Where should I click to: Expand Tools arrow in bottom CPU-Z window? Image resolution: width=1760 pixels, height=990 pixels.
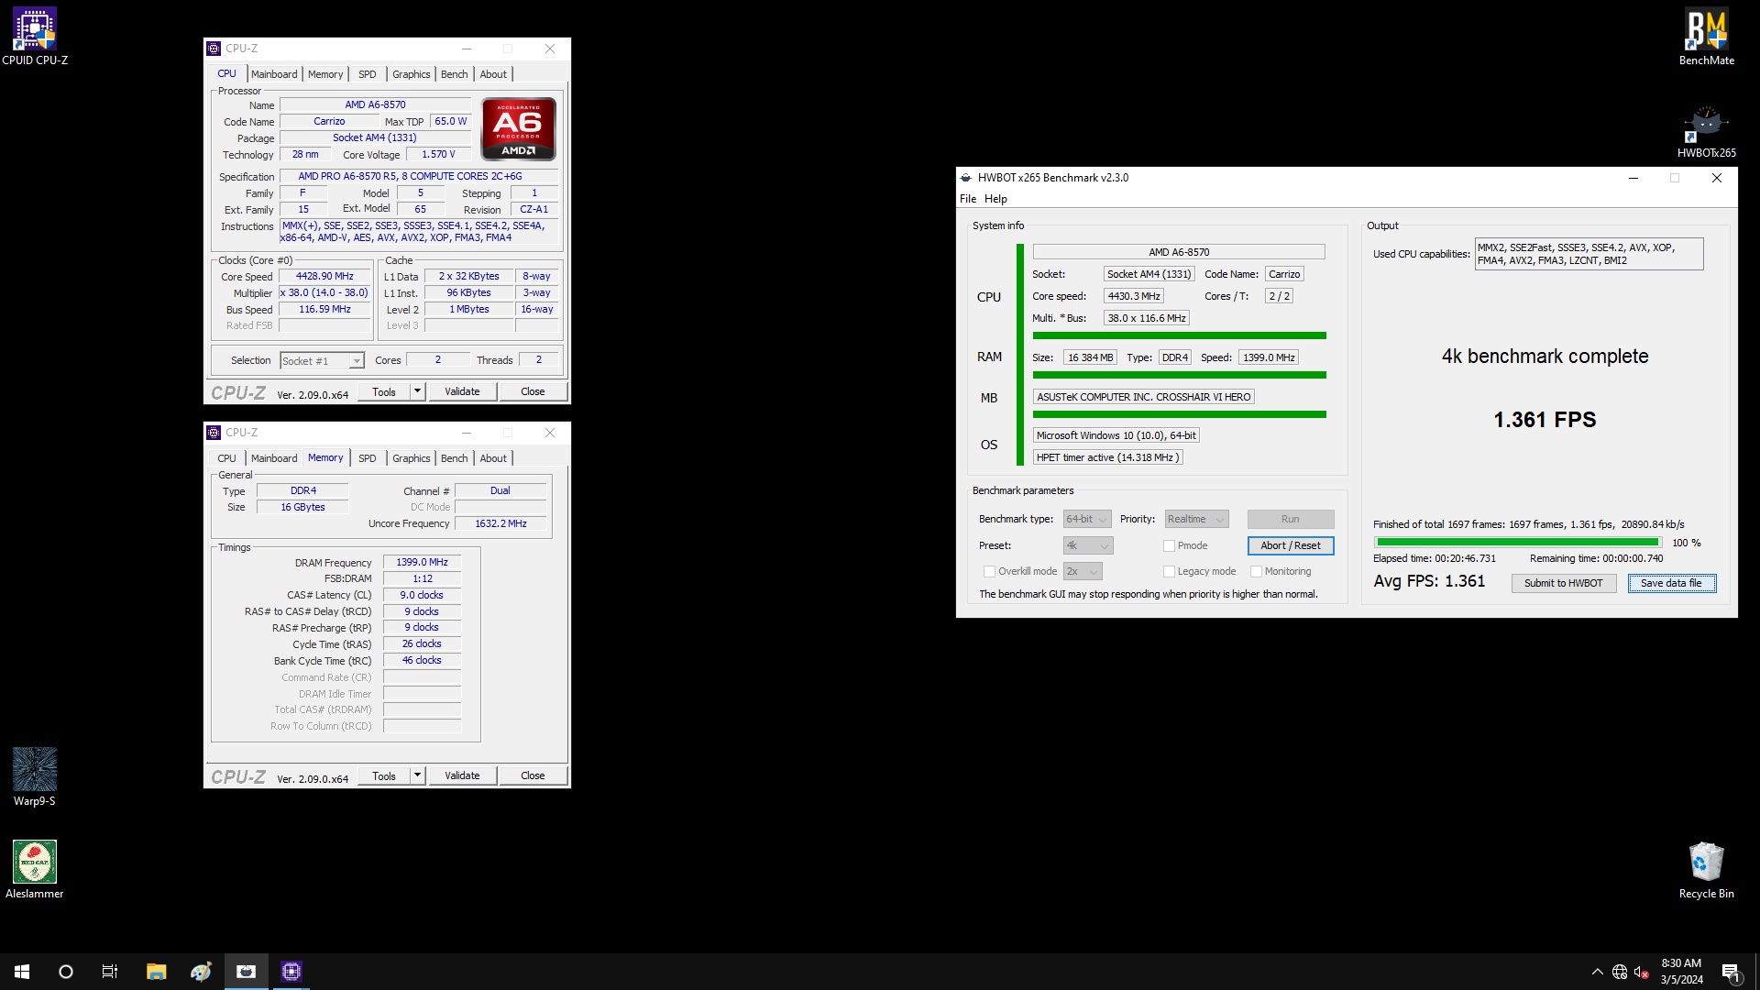click(417, 775)
